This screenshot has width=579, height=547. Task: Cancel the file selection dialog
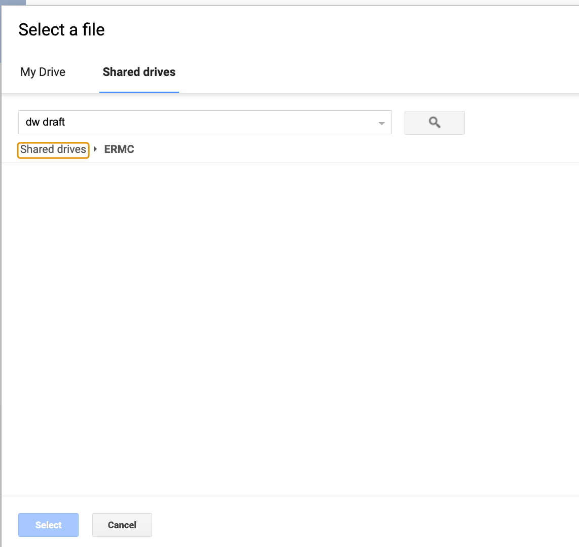click(x=122, y=525)
